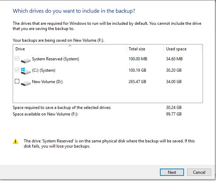Sort by Used space column header
Screen dimensions: 216x181
[x=183, y=49]
